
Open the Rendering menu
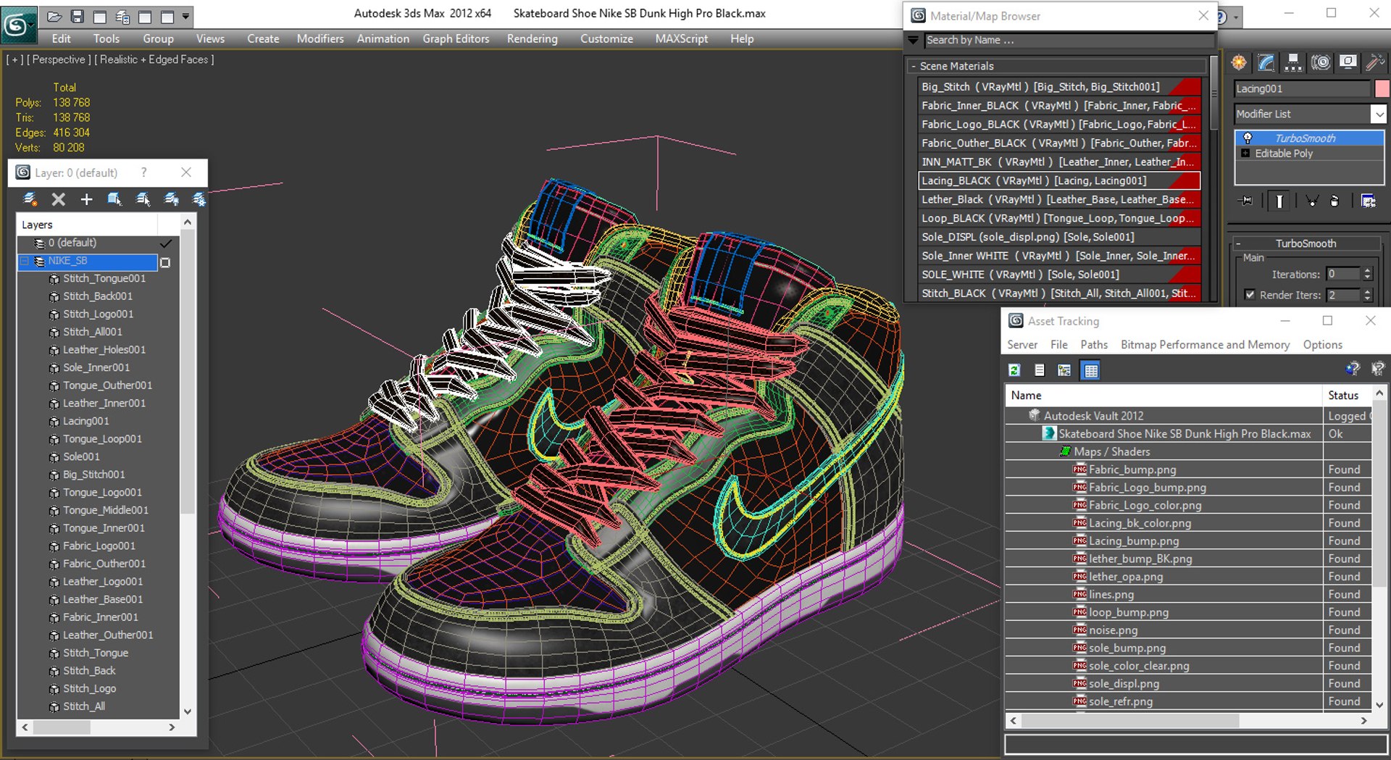pos(532,38)
